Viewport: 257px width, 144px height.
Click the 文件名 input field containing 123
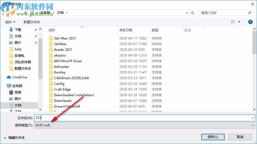(145, 118)
